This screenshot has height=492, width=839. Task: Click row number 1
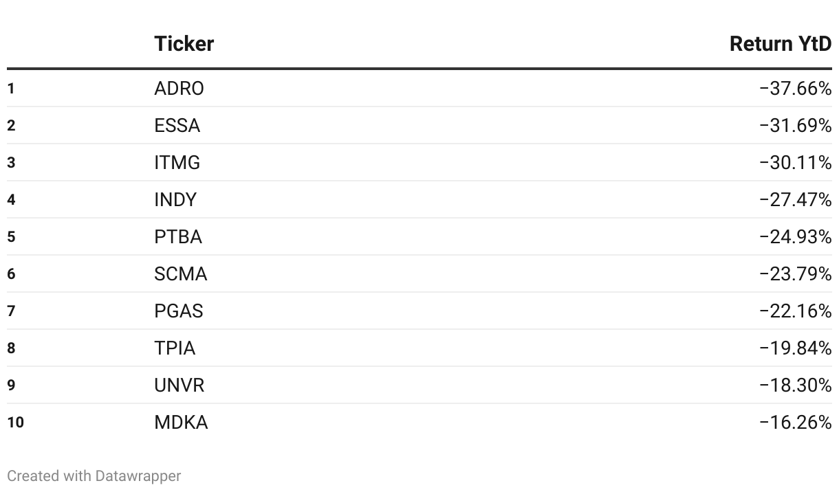click(11, 89)
